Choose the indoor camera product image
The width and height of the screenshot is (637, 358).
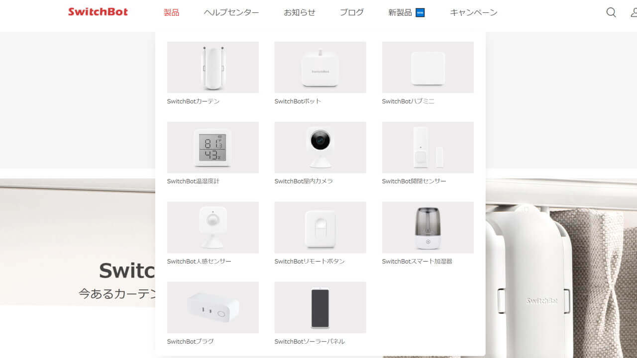click(x=320, y=147)
